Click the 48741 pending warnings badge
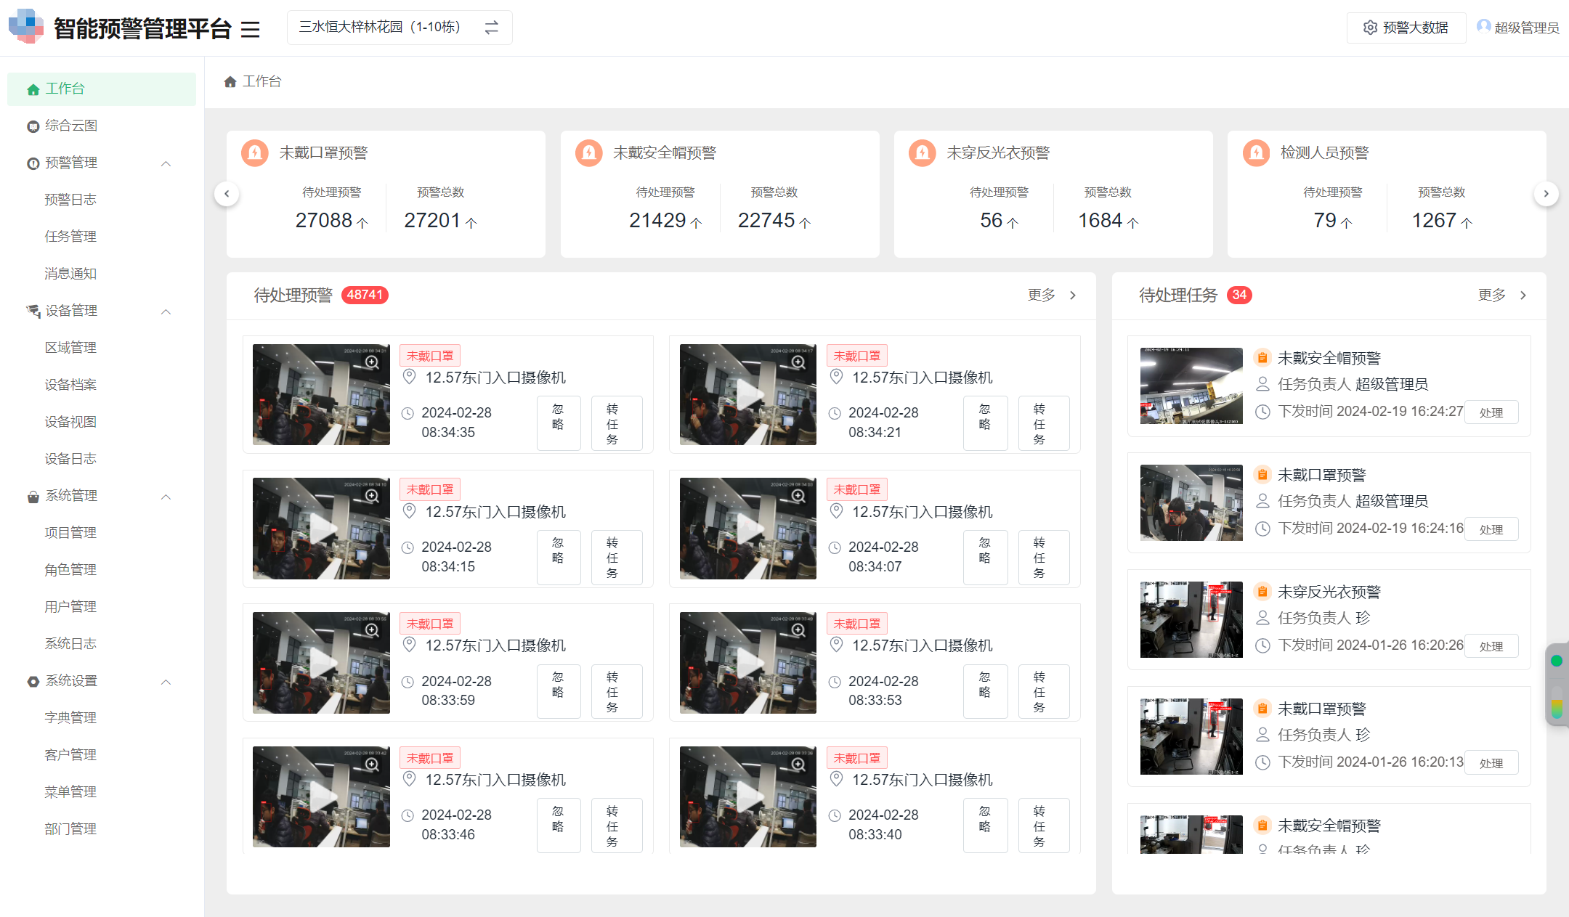This screenshot has height=917, width=1569. pos(365,296)
